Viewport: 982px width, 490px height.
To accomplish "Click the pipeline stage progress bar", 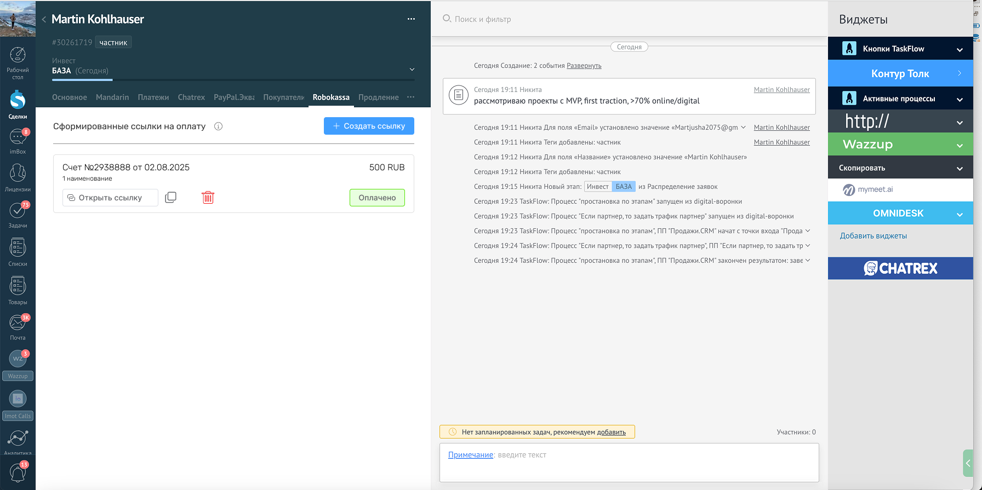I will click(x=233, y=80).
